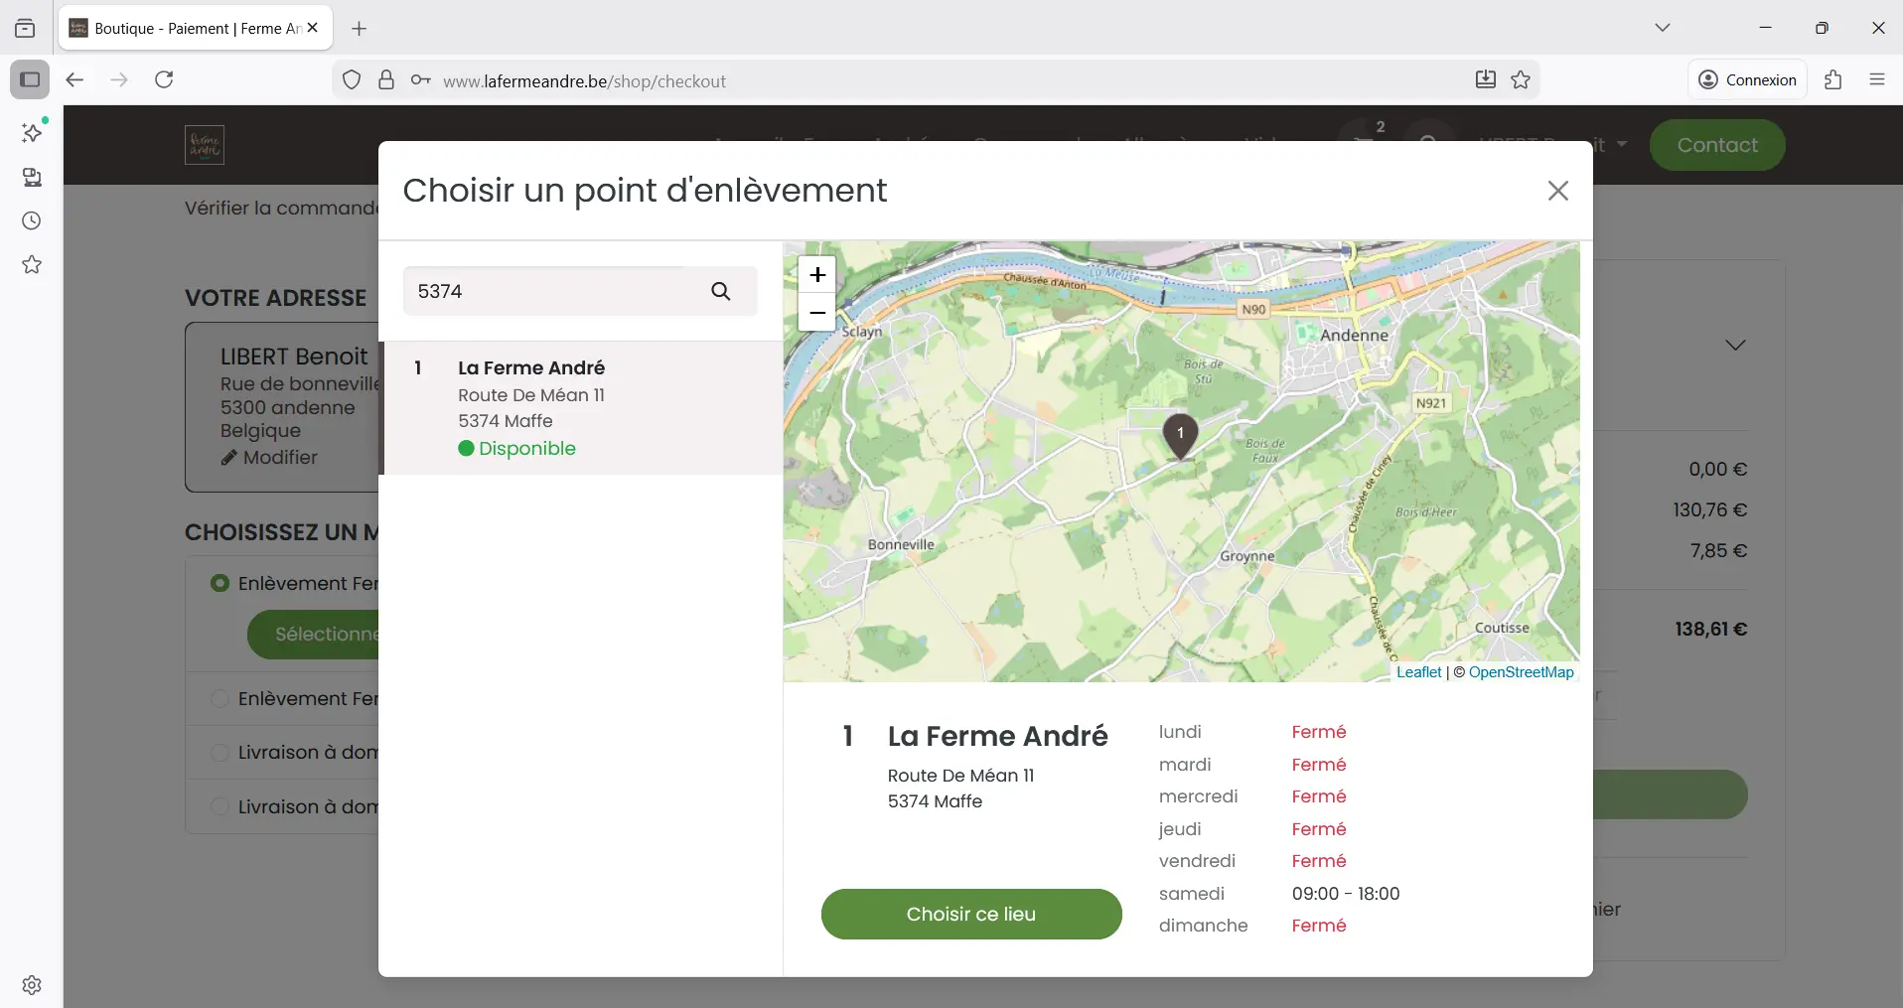Zoom in on the map
The image size is (1903, 1008).
(x=817, y=275)
